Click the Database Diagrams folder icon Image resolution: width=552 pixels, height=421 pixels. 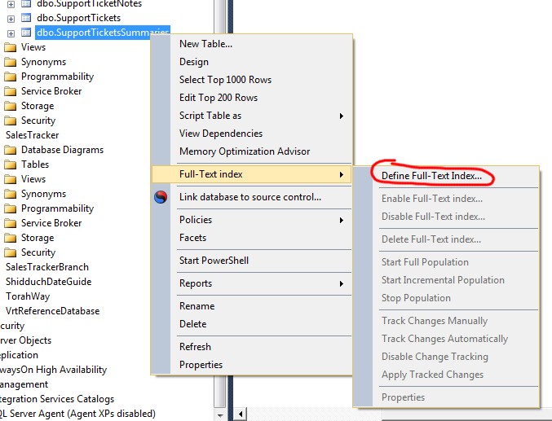coord(11,150)
